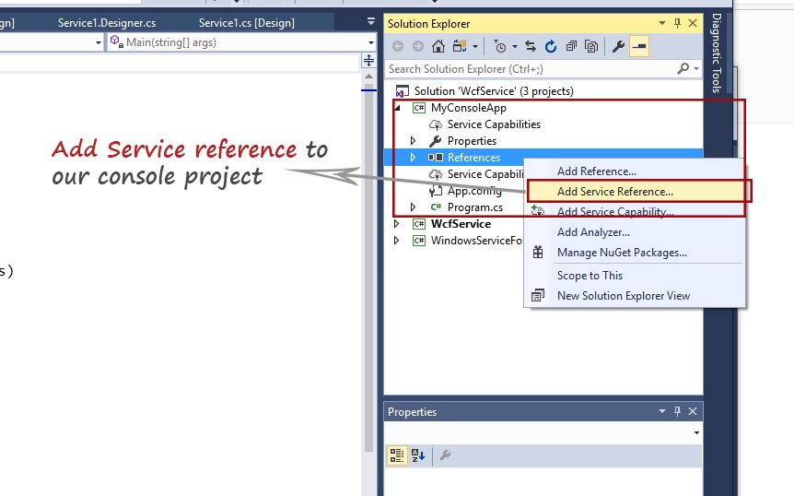Open Properties panel window position dropdown
794x496 pixels.
[662, 411]
